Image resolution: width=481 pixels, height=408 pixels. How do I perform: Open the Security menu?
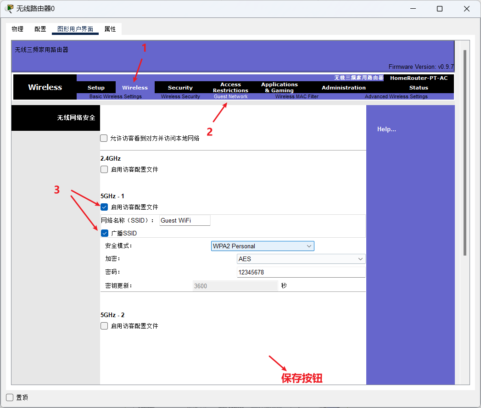coord(180,87)
